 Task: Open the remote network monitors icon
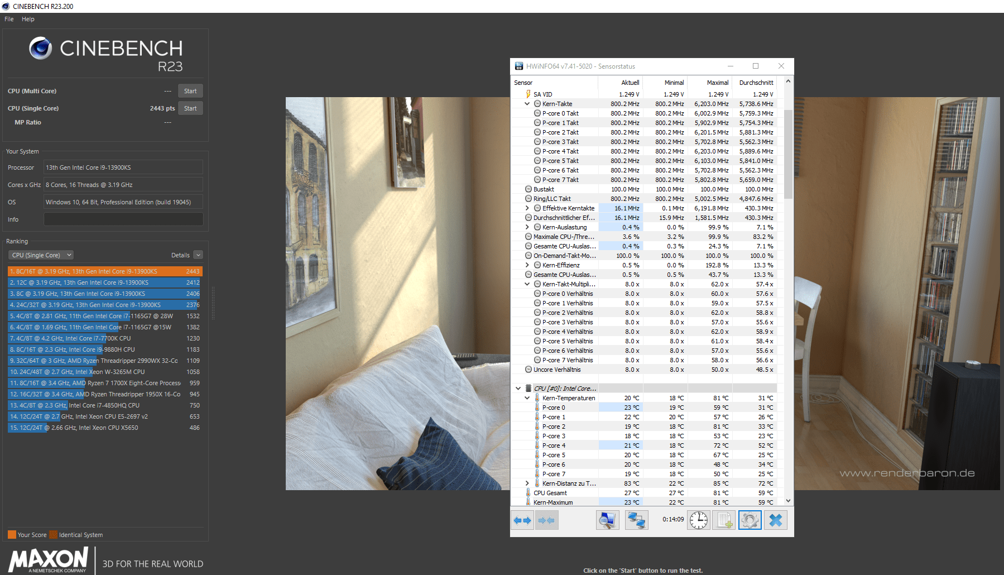(x=636, y=520)
